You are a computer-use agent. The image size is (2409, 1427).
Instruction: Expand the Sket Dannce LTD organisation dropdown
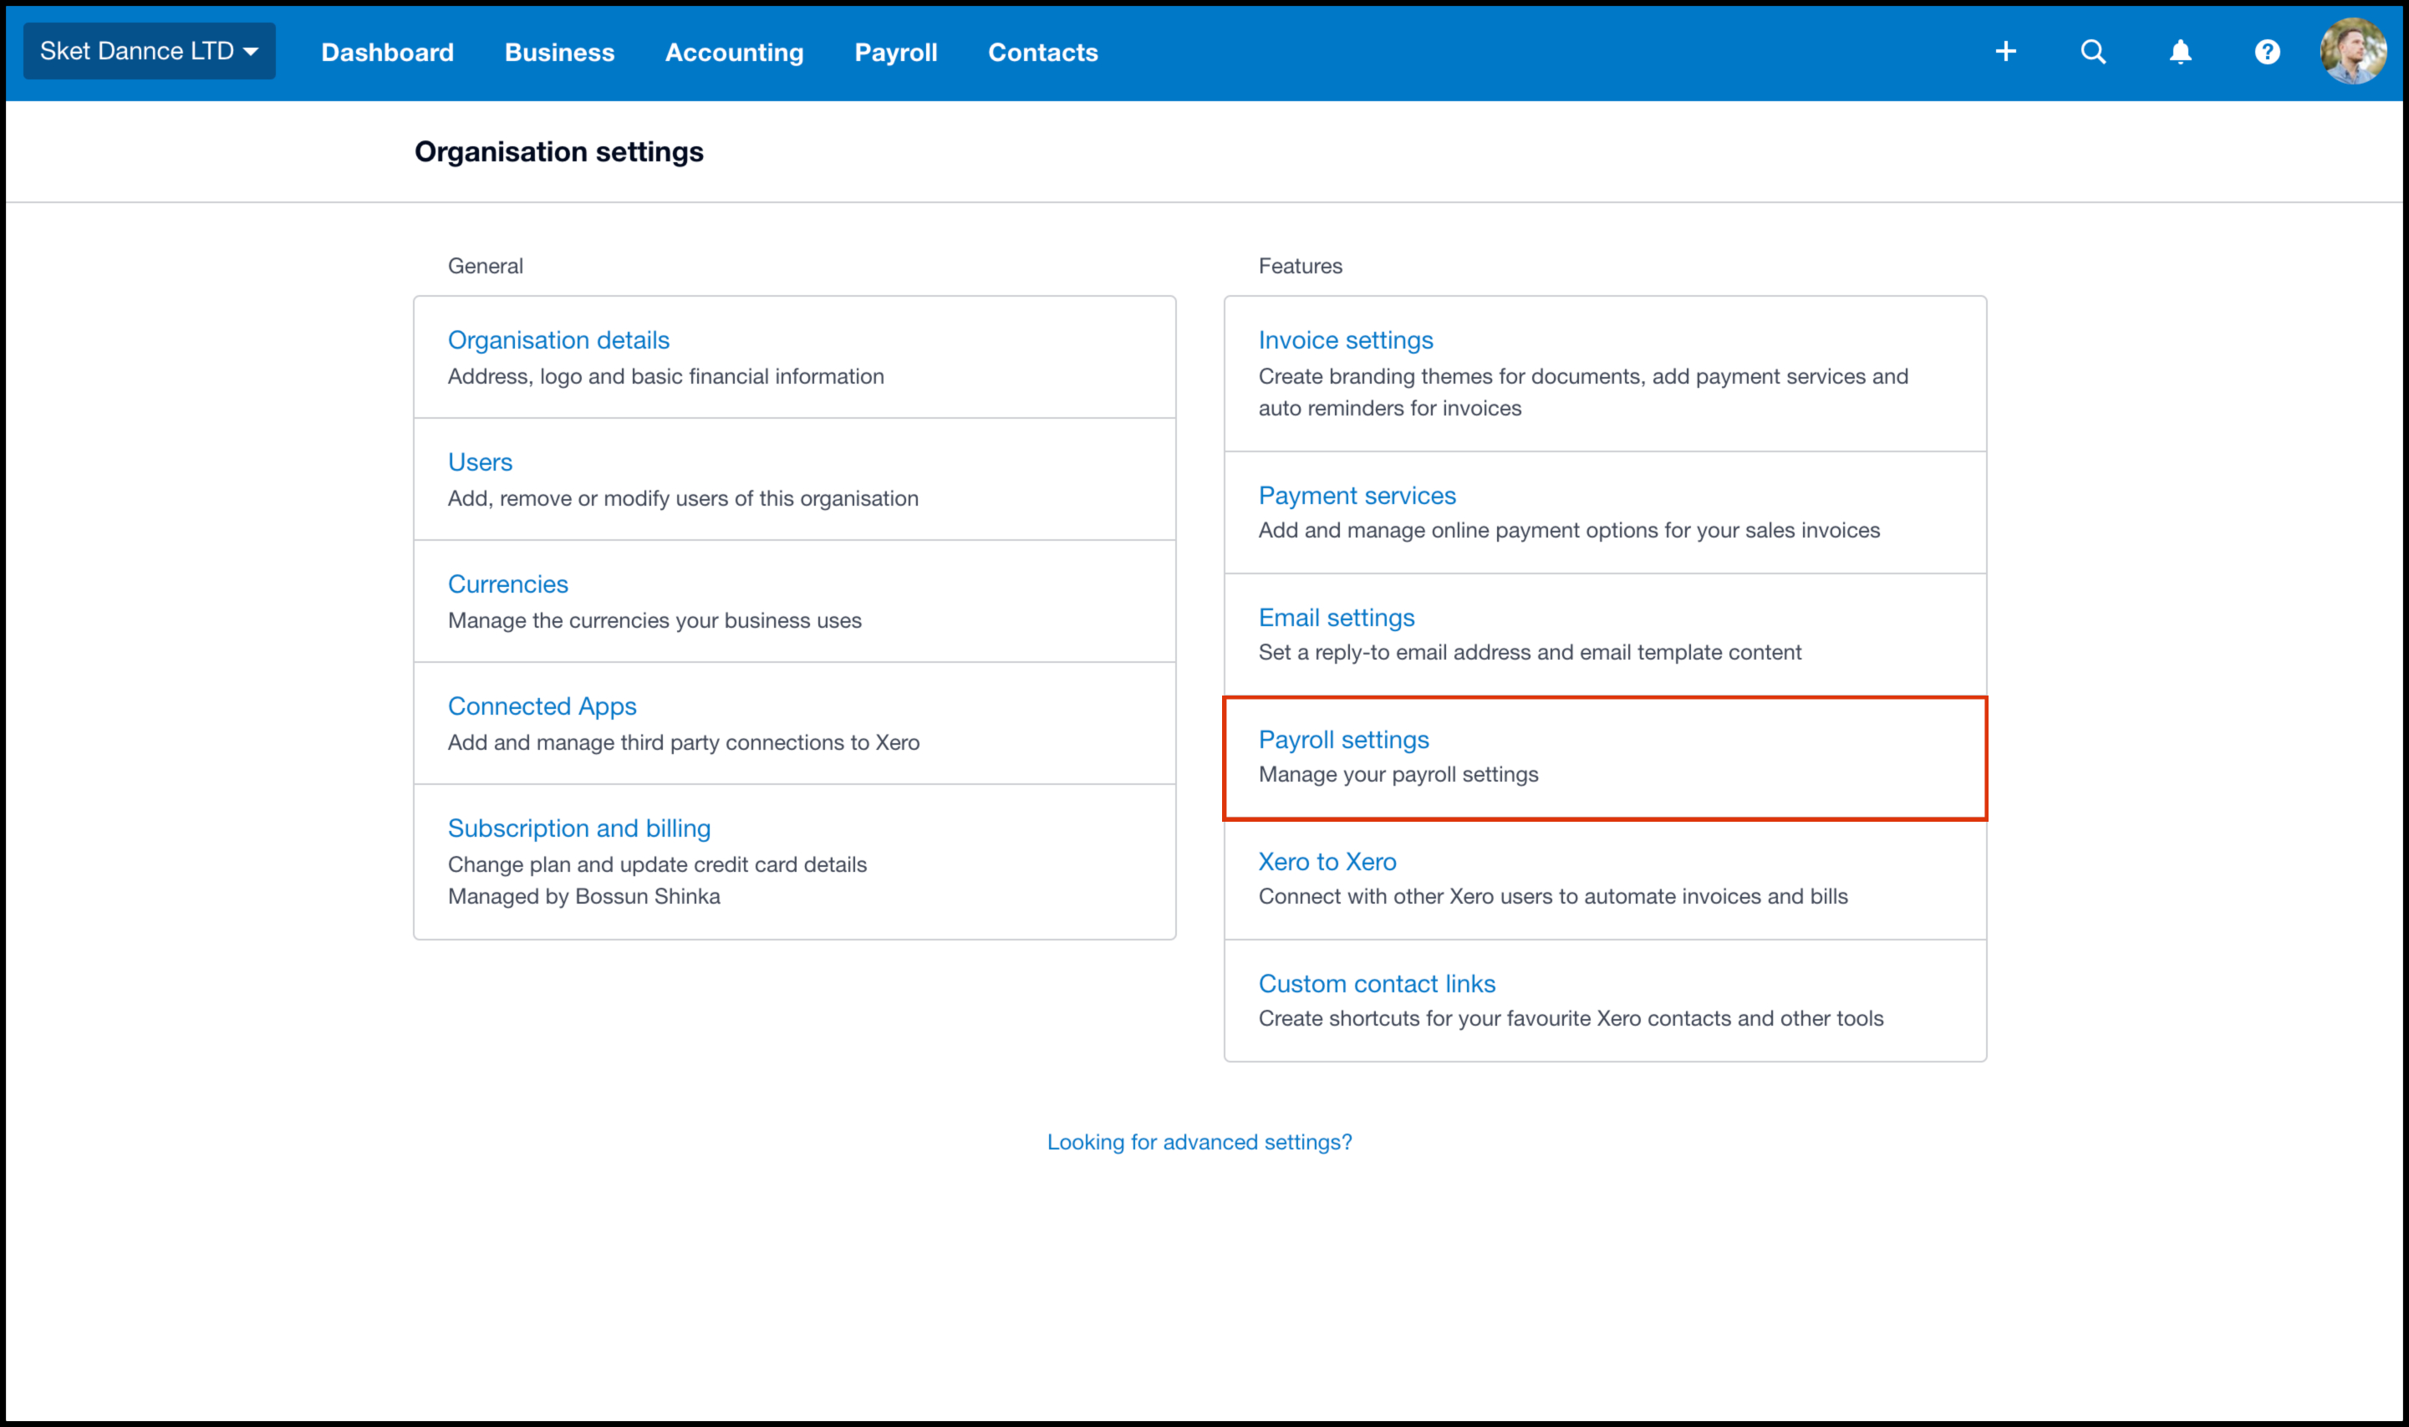[x=149, y=51]
